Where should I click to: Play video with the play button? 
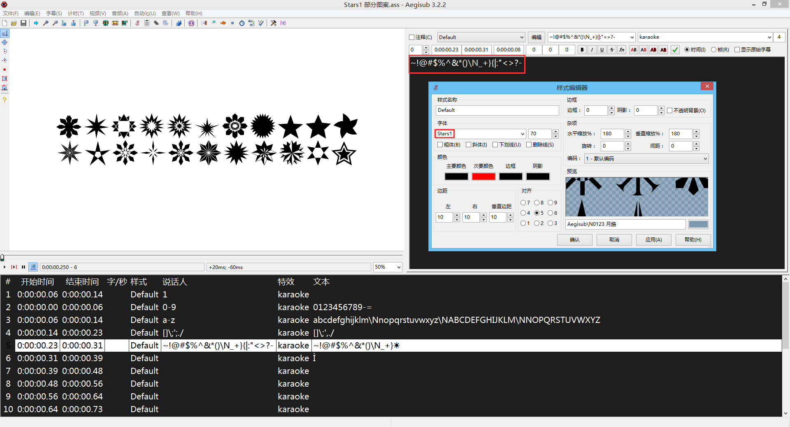[5, 267]
